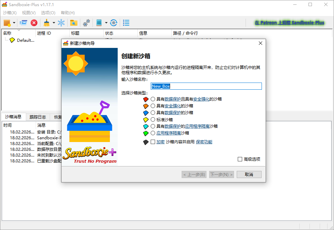
Task: Choose the green application isolation sandbox option
Action: 153,133
